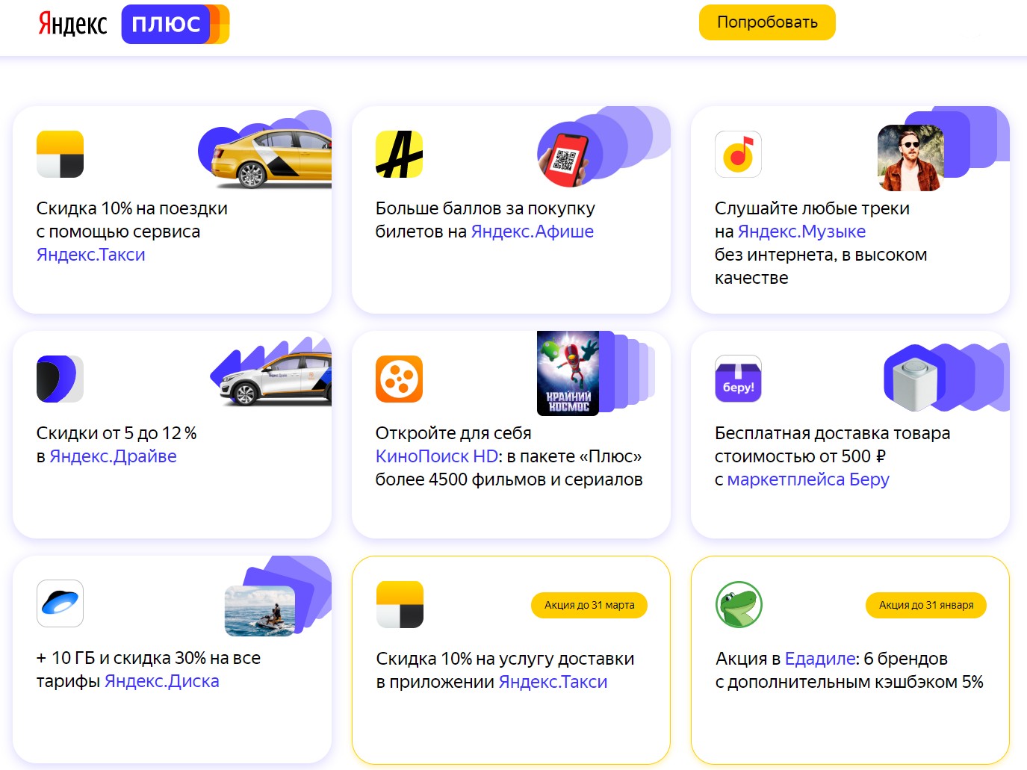
Task: Click the Акция до 31 января badge
Action: tap(926, 605)
